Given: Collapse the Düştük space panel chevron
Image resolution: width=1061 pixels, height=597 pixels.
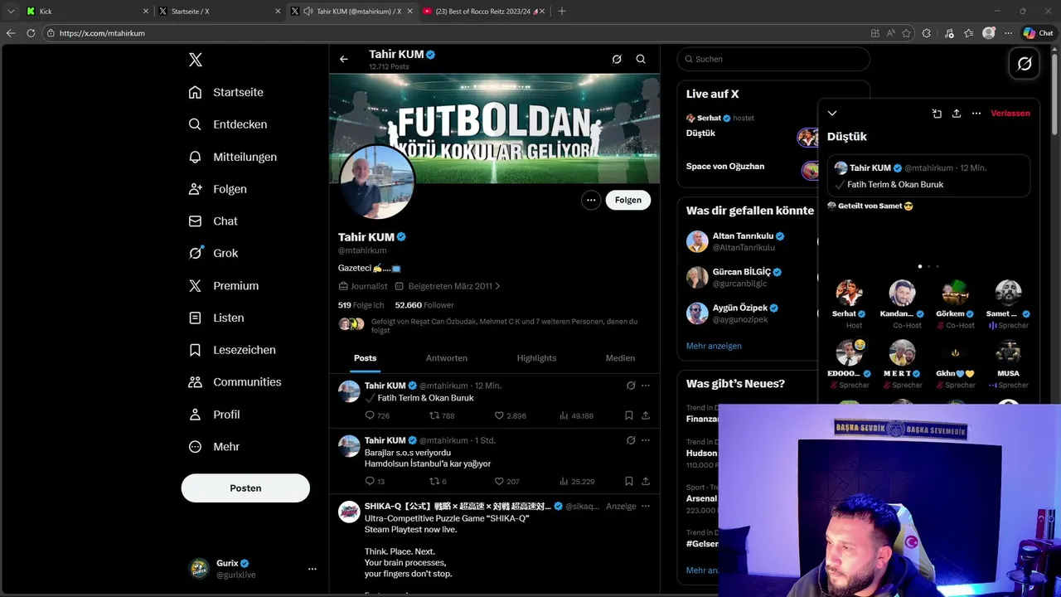Looking at the screenshot, I should [x=832, y=114].
